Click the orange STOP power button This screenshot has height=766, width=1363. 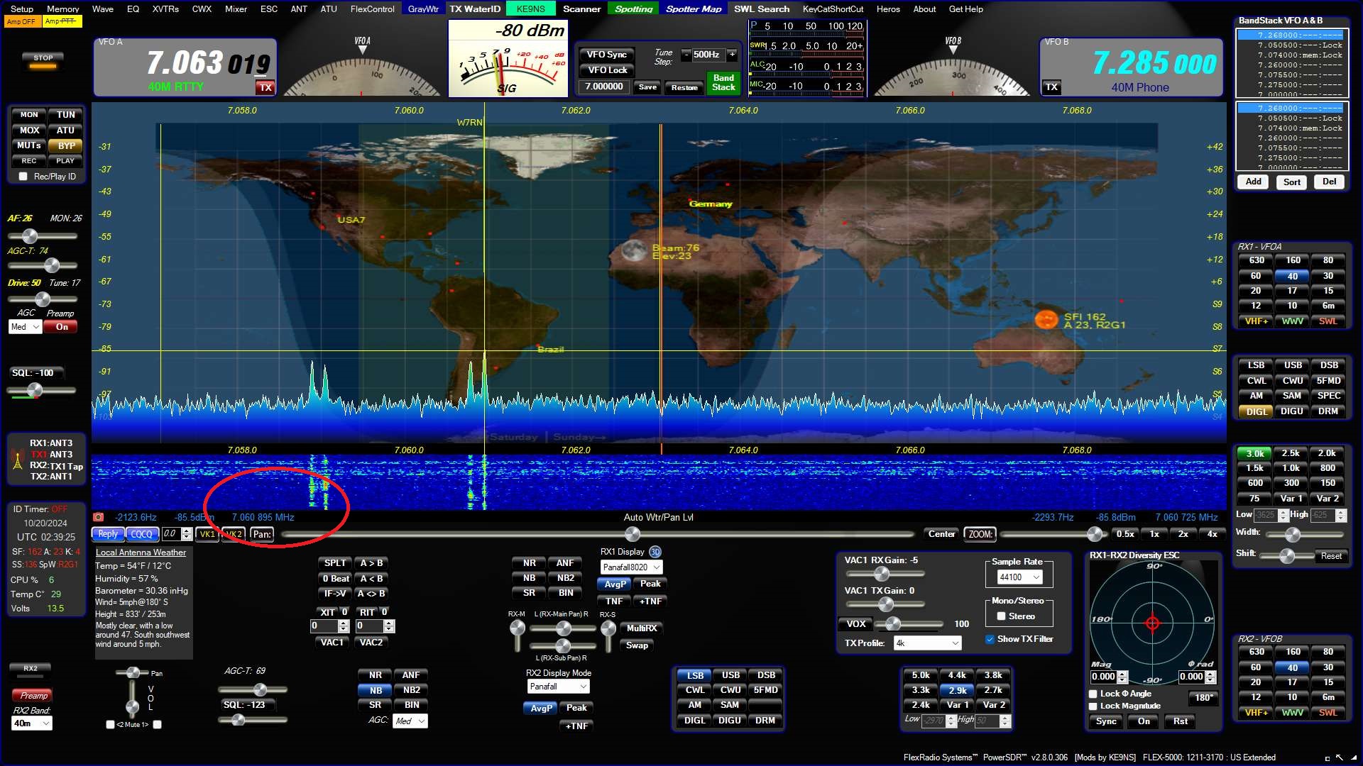pyautogui.click(x=43, y=61)
